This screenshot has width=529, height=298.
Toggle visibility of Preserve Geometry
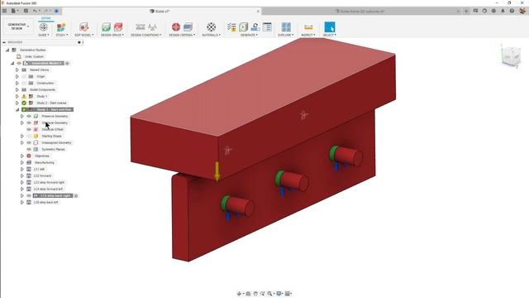point(29,116)
